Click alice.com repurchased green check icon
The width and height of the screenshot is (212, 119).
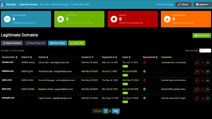(144, 89)
